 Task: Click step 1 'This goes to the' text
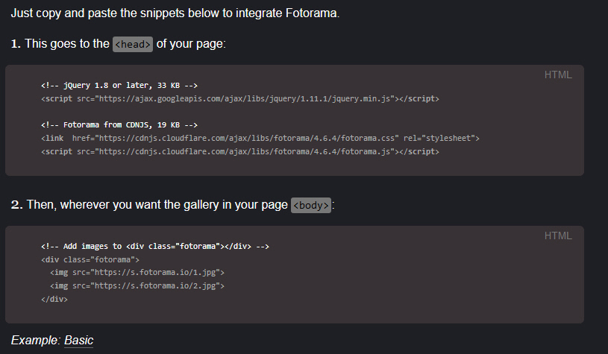(60, 44)
